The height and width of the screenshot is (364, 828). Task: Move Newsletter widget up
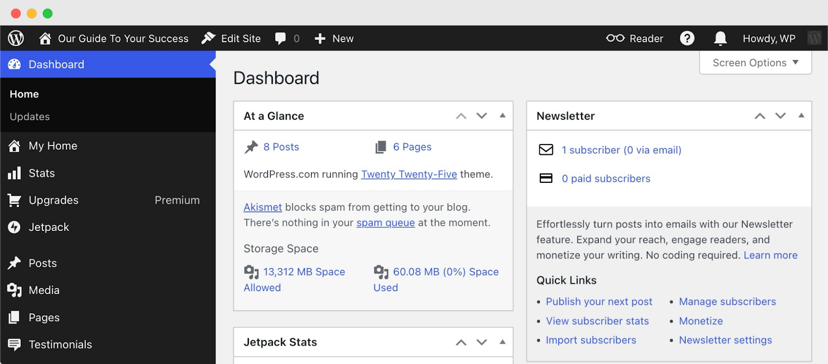[x=760, y=116]
